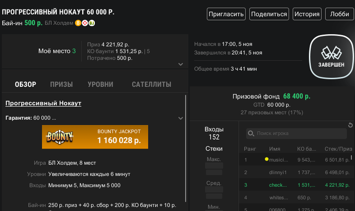Open the УРОВНИ tab
Image resolution: width=355 pixels, height=211 pixels.
tap(100, 84)
